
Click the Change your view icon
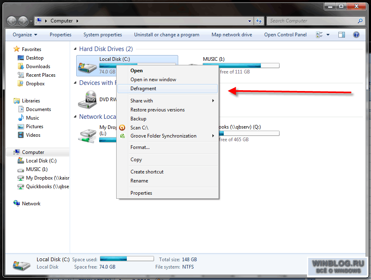click(x=319, y=35)
